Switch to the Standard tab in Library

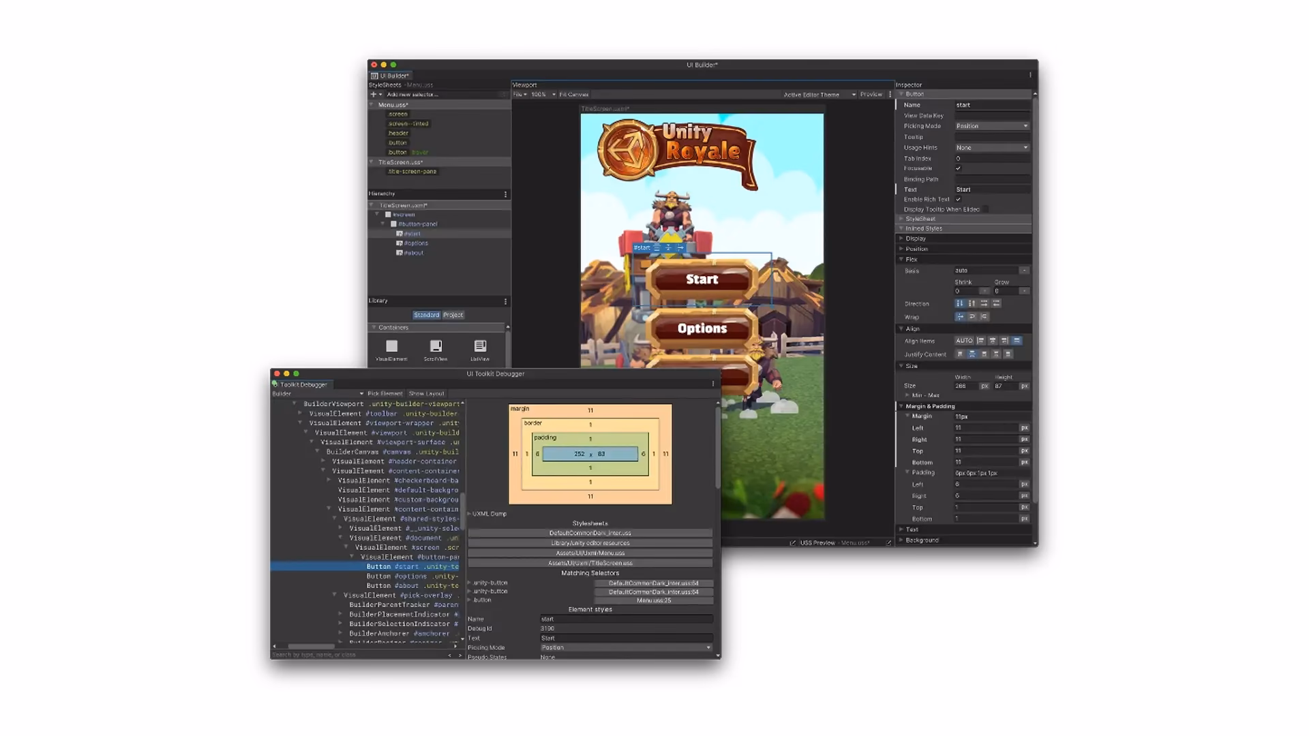(426, 314)
